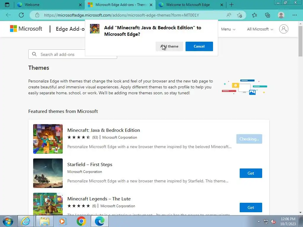Open the network tray icon
This screenshot has width=303, height=227.
coord(266,222)
